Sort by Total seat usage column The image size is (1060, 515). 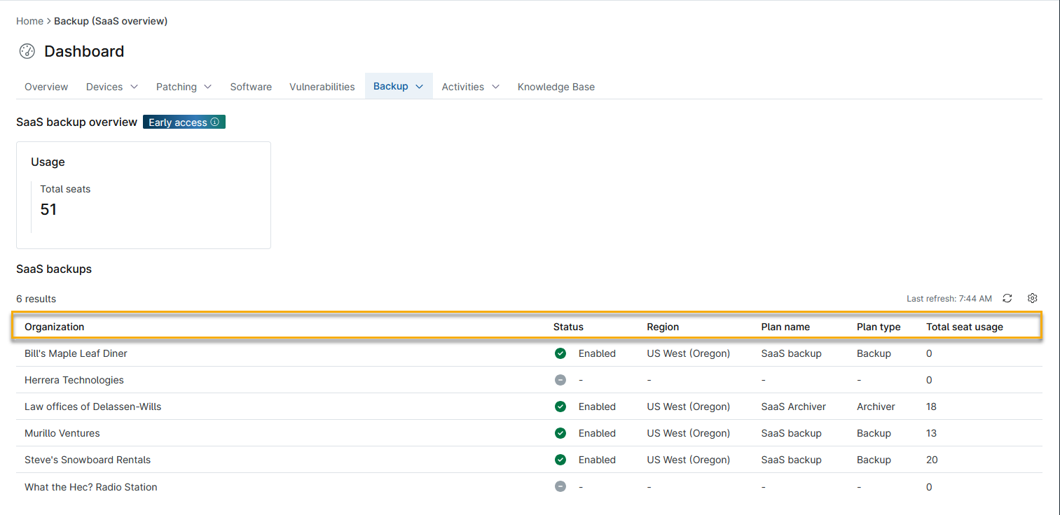coord(964,327)
